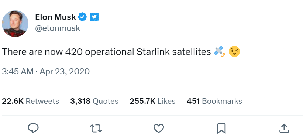Screen dimensions: 303x140
Task: Click the 3:45 AM time text
Action: pos(18,71)
